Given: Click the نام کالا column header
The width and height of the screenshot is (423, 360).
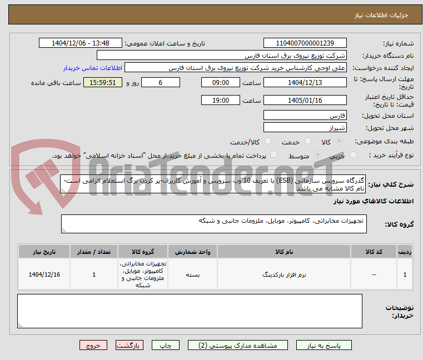Looking at the screenshot, I should (284, 252).
